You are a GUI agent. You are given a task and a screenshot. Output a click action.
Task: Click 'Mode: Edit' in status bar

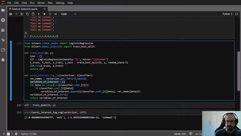tap(180, 134)
